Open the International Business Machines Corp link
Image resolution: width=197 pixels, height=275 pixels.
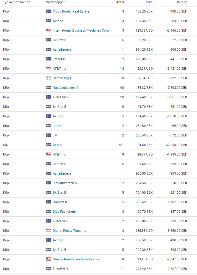pyautogui.click(x=81, y=30)
